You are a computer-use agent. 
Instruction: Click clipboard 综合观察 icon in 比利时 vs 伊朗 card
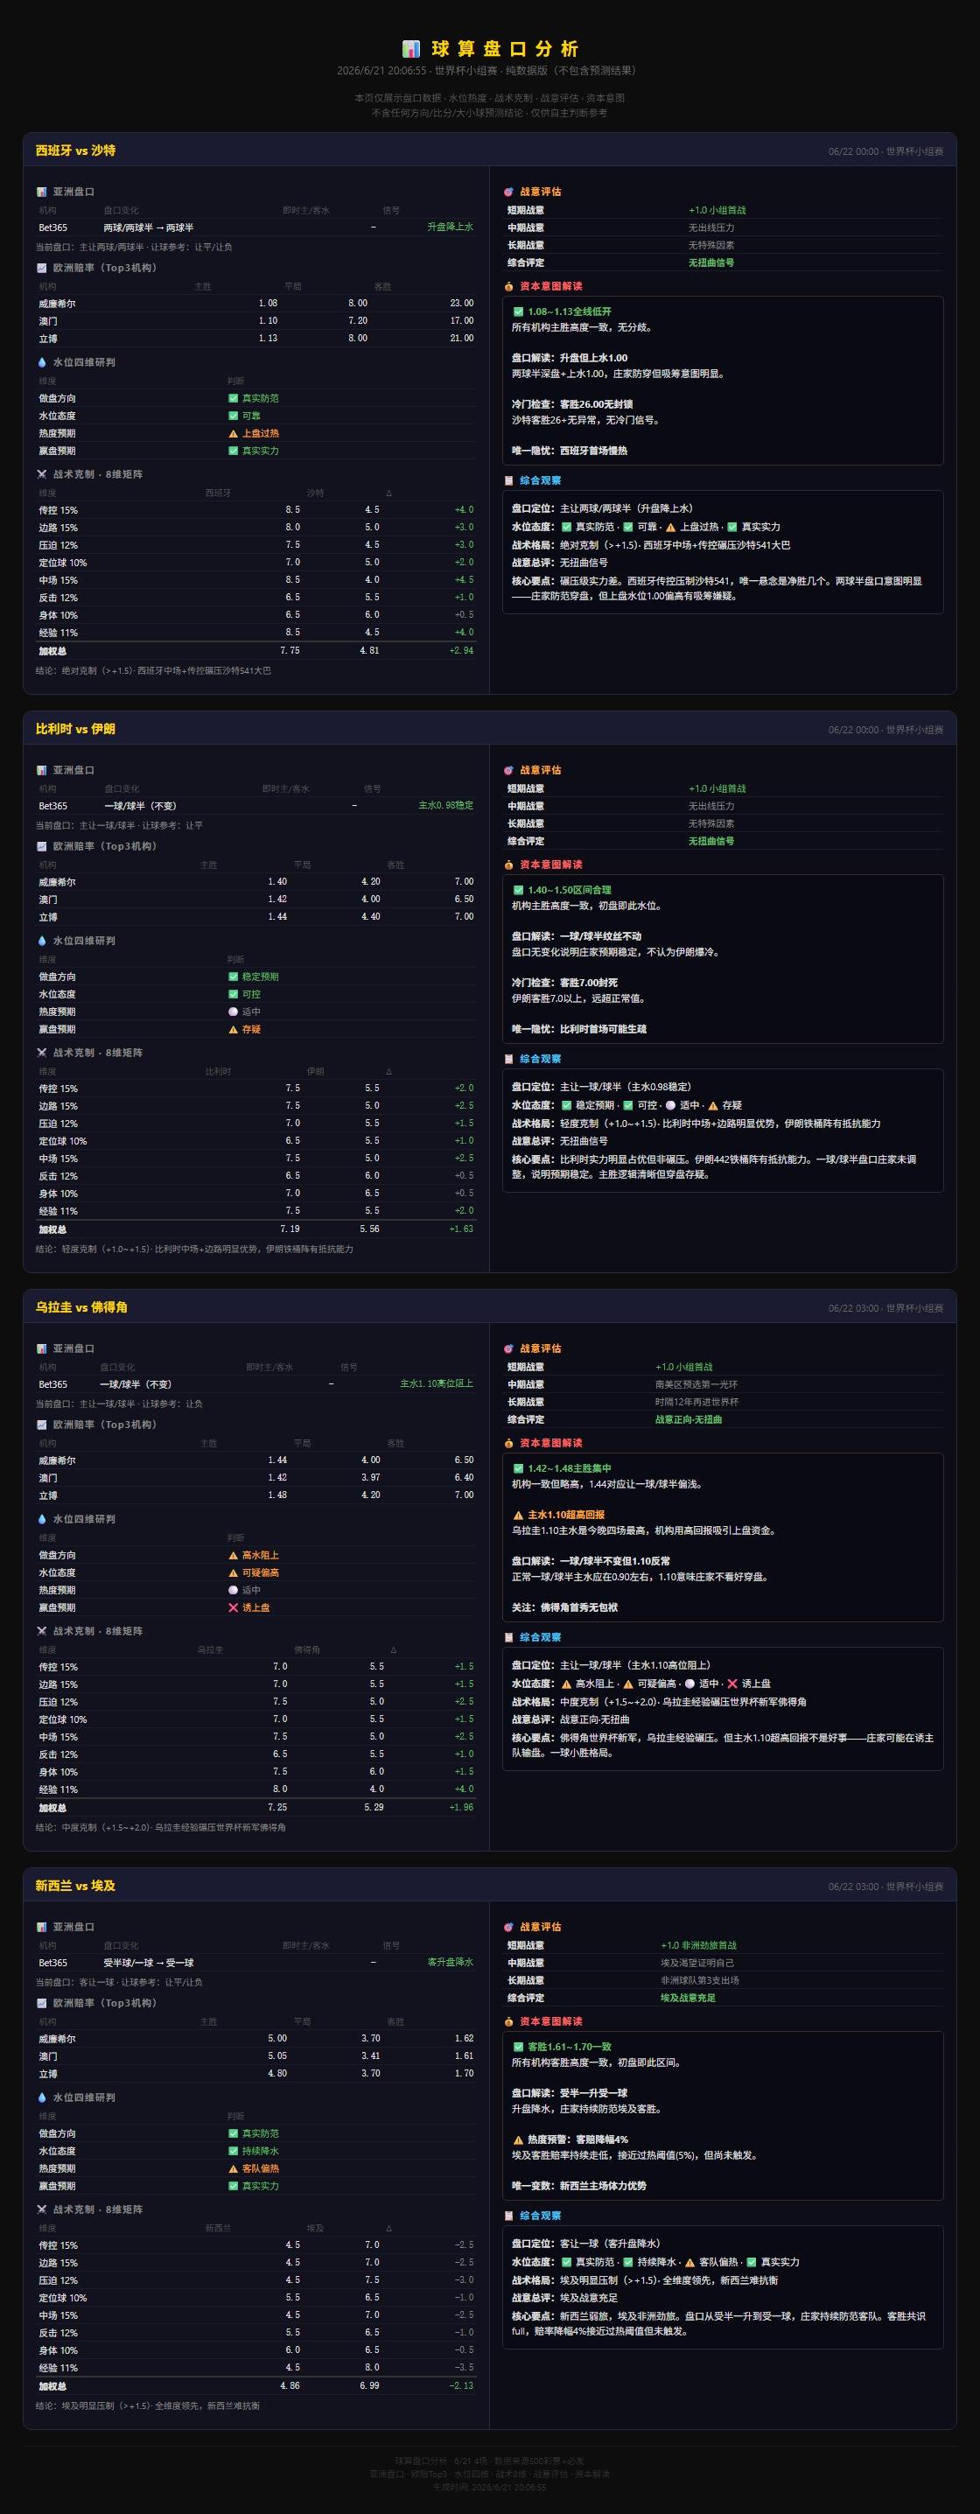(507, 1060)
